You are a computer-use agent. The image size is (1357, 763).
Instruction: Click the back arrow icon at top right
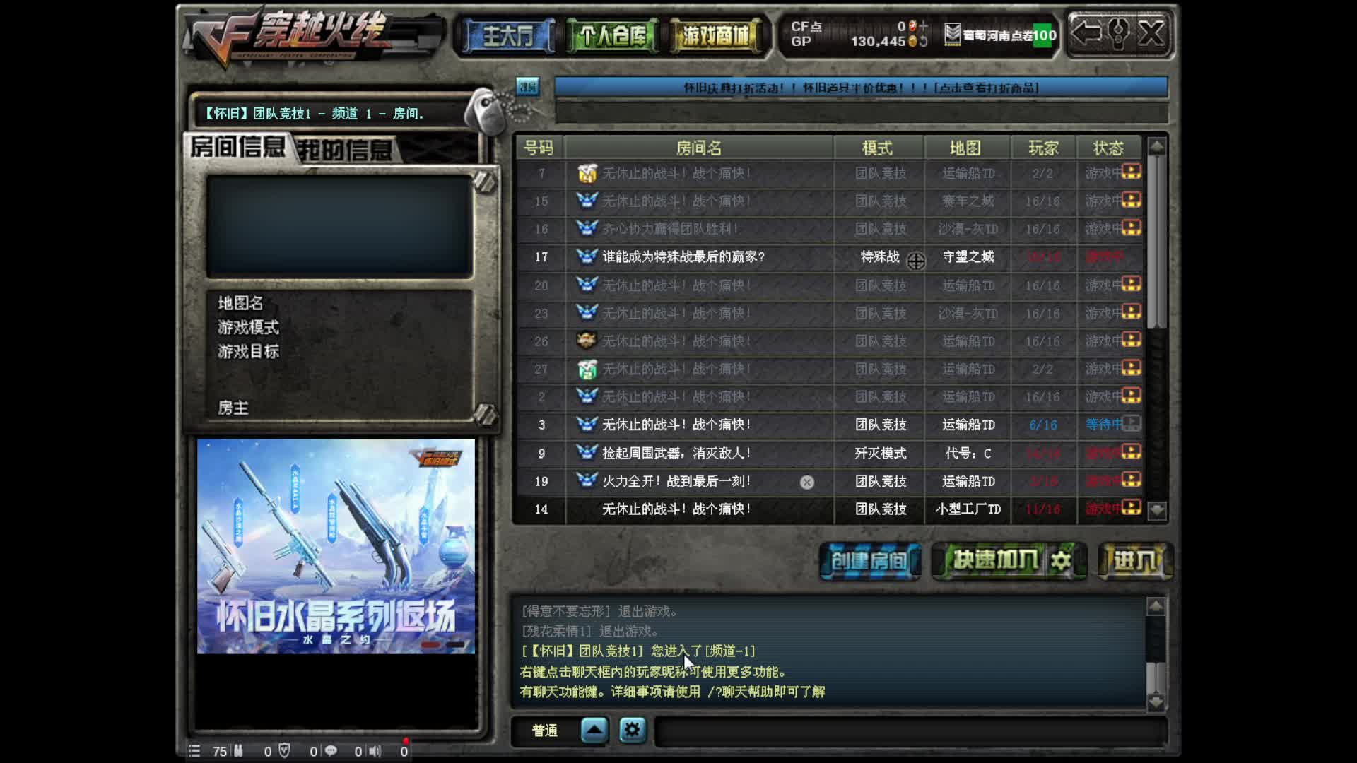[x=1086, y=32]
